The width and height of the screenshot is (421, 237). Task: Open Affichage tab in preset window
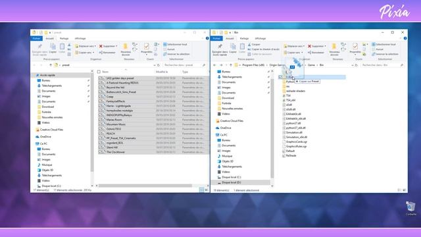80,38
